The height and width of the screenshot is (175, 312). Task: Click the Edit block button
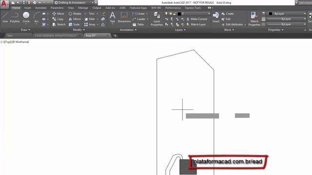coord(226,19)
